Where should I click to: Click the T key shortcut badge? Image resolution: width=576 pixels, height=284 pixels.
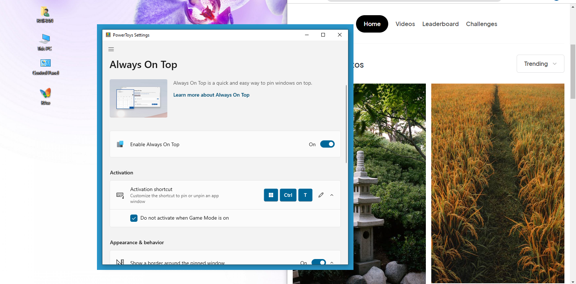(x=305, y=195)
